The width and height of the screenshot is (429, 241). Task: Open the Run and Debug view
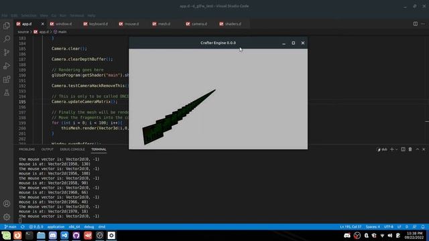pyautogui.click(x=7, y=66)
